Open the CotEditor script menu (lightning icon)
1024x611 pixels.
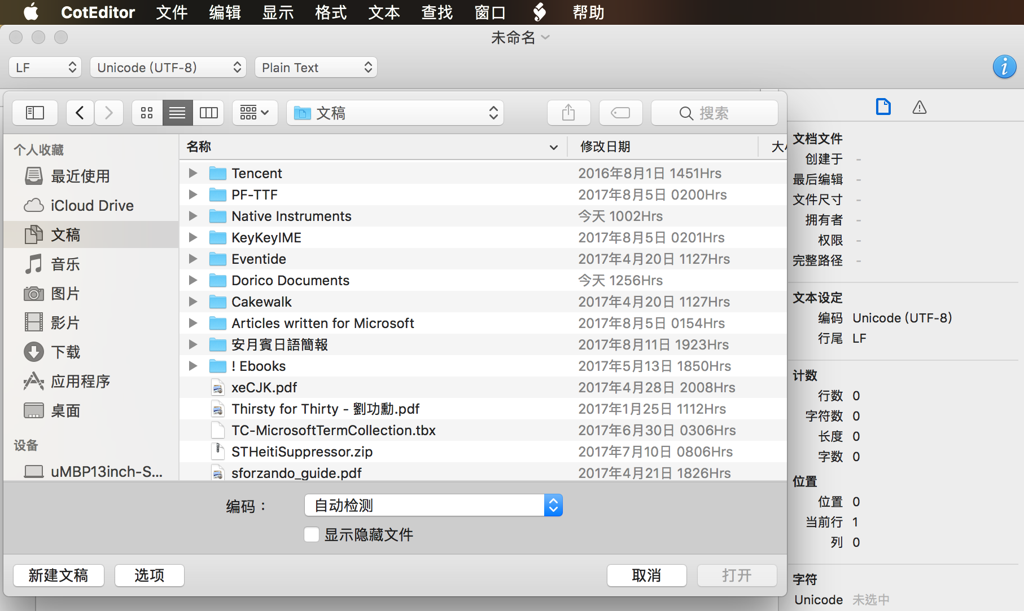click(540, 12)
